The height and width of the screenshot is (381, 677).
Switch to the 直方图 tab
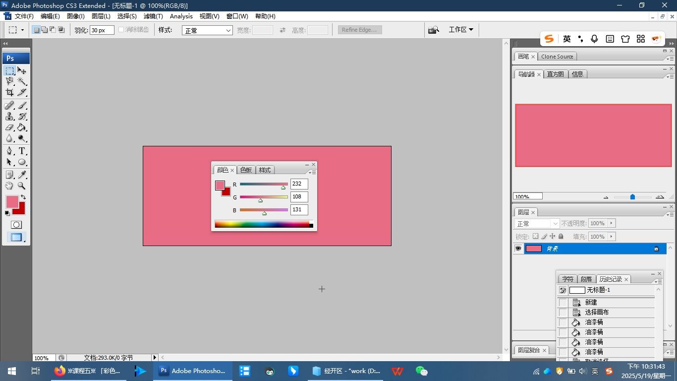(555, 74)
